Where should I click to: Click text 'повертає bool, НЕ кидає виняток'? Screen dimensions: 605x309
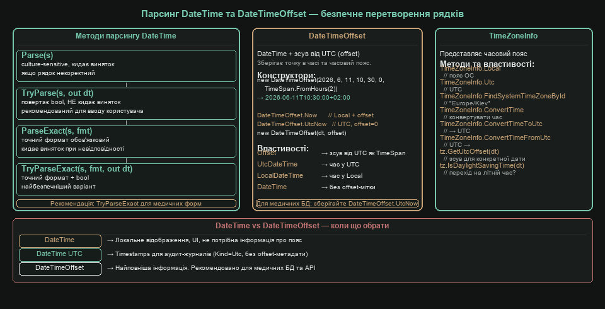71,102
